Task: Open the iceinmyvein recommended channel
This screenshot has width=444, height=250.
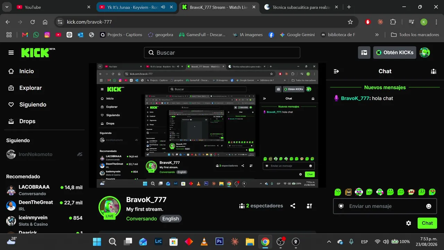Action: pyautogui.click(x=44, y=220)
